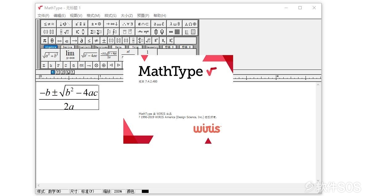Viewport: 366px width, 196px height.
Task: Insert the Fraktur M symbol
Action: [x=81, y=65]
